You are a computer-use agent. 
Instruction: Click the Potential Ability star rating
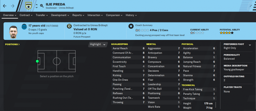(x=227, y=33)
